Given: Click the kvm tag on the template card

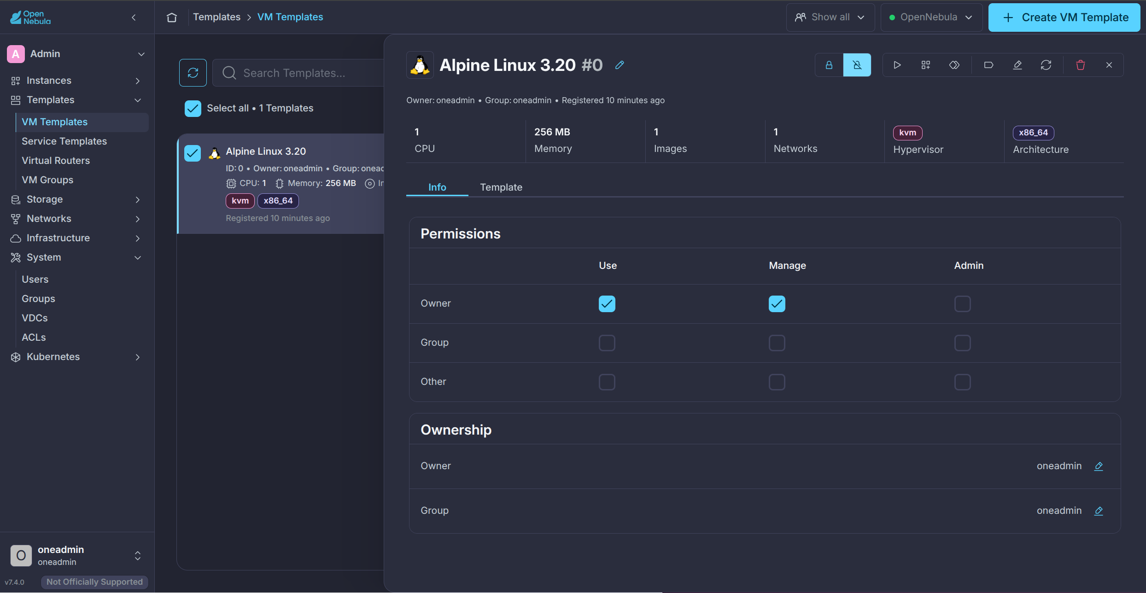Looking at the screenshot, I should [x=240, y=201].
